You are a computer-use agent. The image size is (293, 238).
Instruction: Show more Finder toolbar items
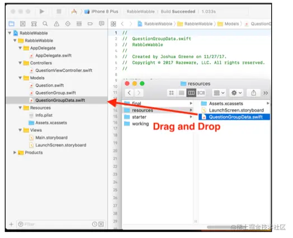pos(266,93)
